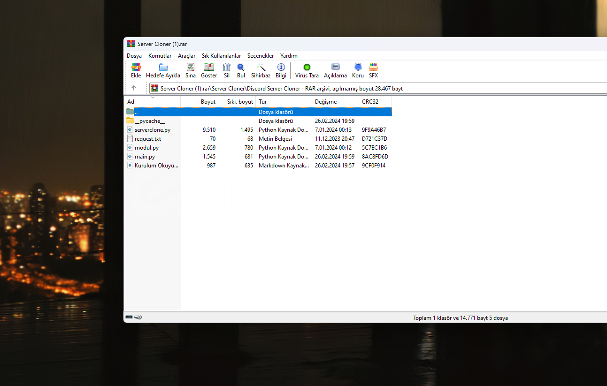Click the drive icon in status bar
Viewport: 607px width, 386px height.
(129, 318)
